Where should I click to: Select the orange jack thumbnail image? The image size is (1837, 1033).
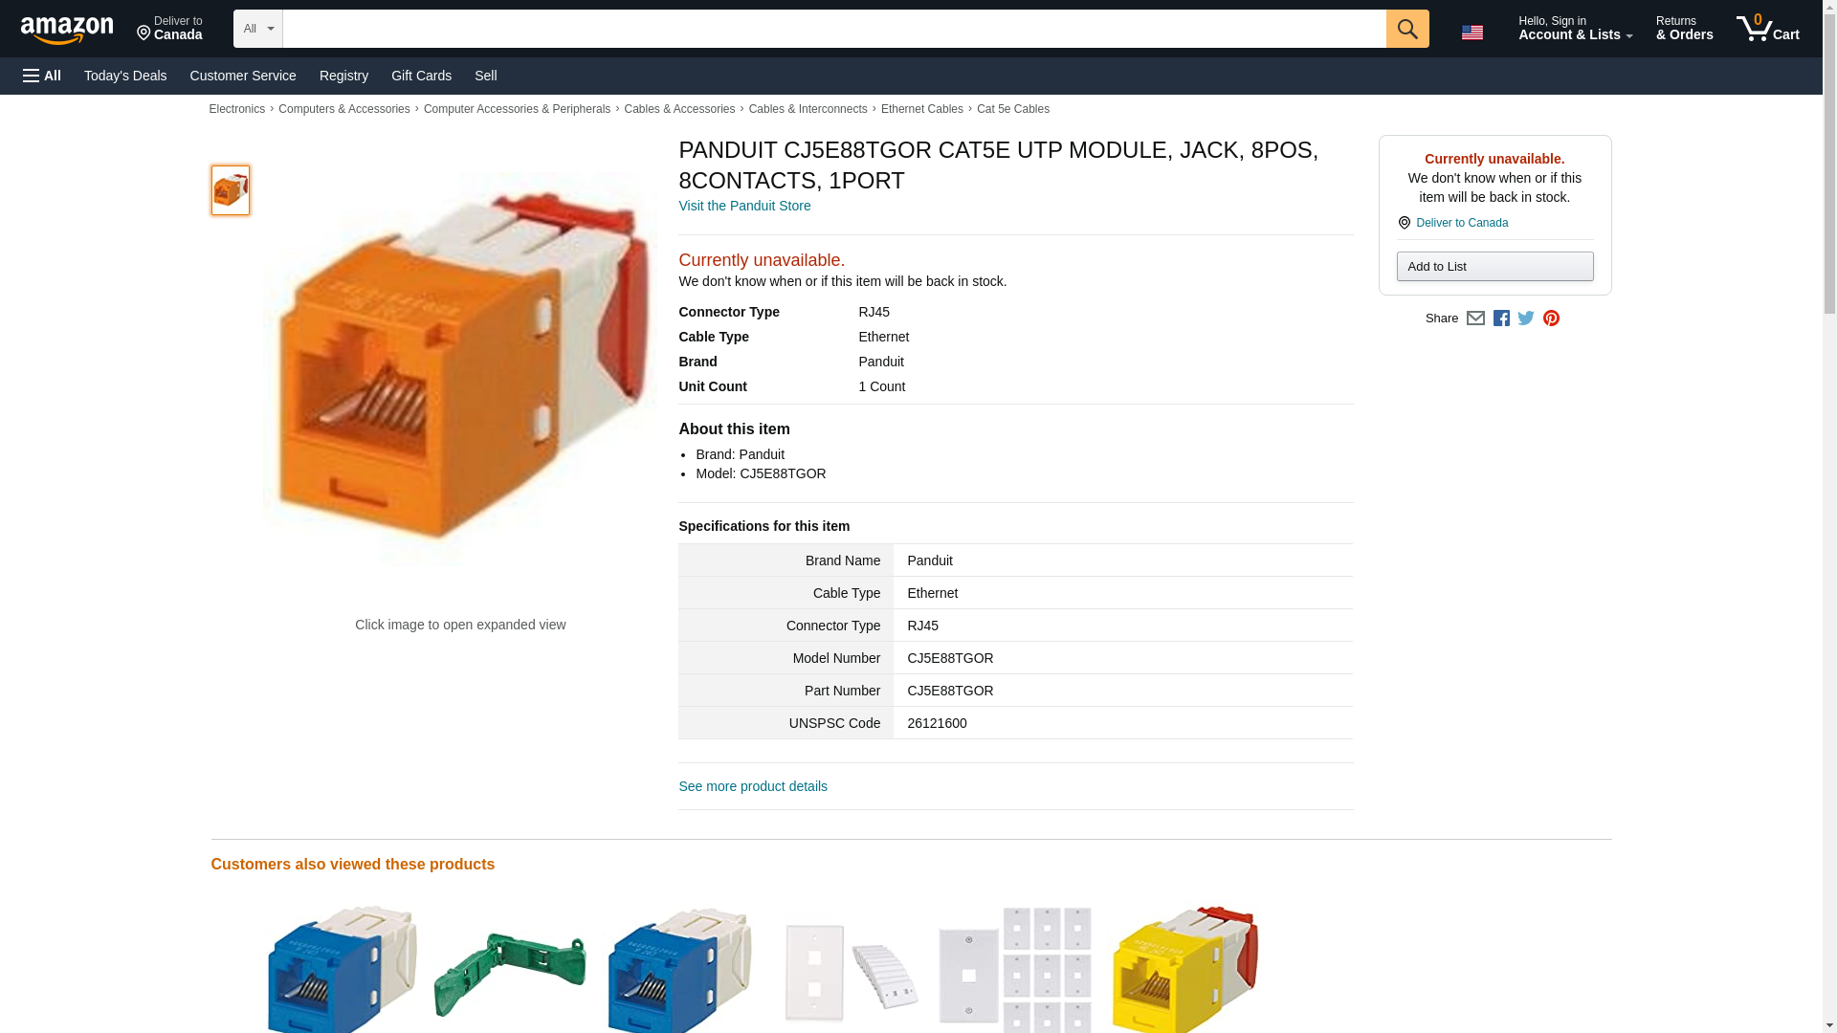click(231, 190)
